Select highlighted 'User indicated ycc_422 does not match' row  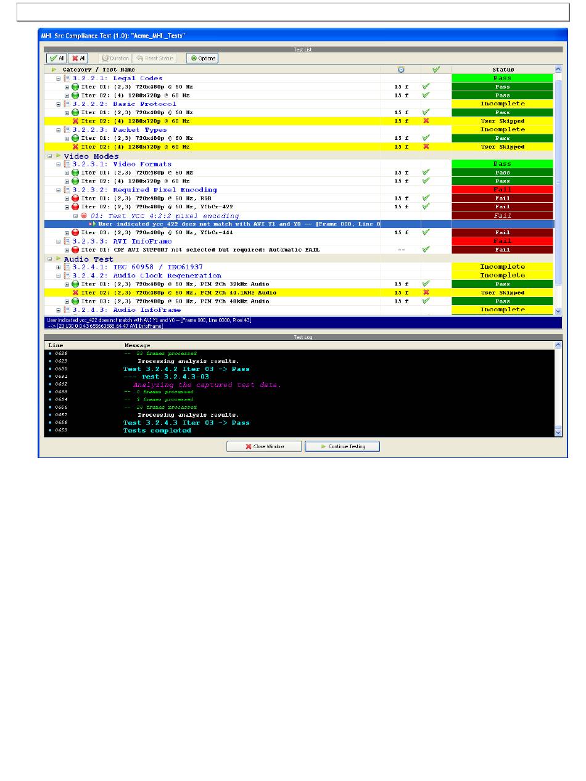coord(299,224)
